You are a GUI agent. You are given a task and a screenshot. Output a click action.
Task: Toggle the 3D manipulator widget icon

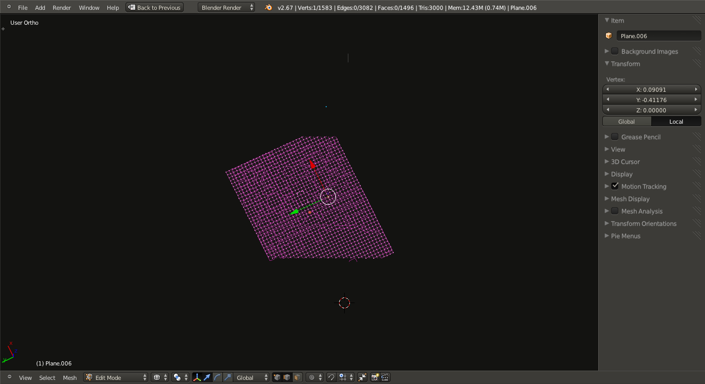click(x=197, y=377)
